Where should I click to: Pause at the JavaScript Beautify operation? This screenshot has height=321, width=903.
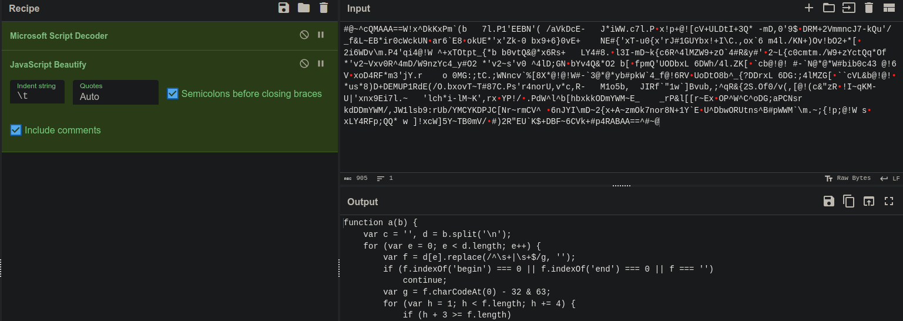pos(321,63)
